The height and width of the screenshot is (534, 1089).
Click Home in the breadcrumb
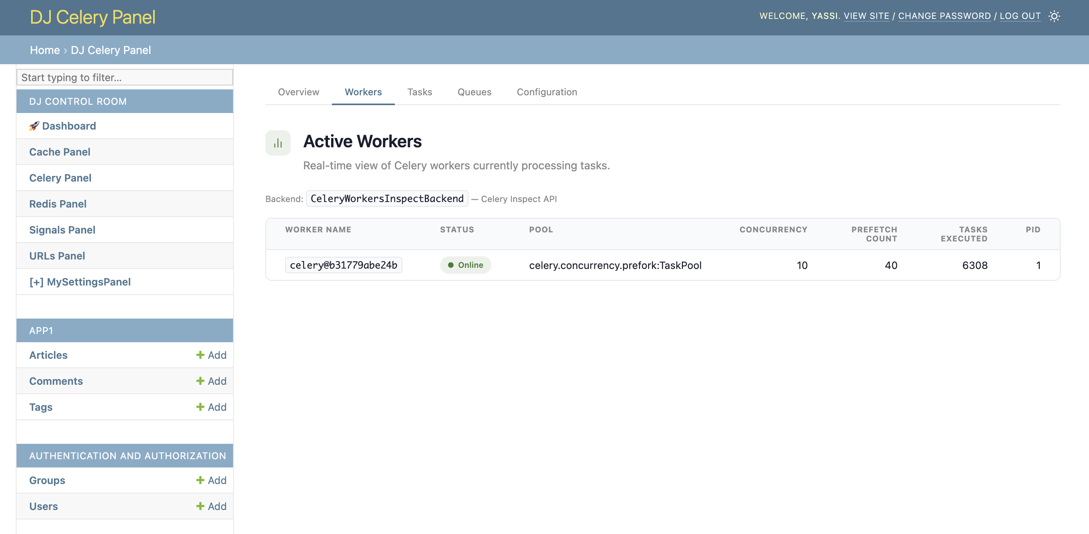point(45,50)
